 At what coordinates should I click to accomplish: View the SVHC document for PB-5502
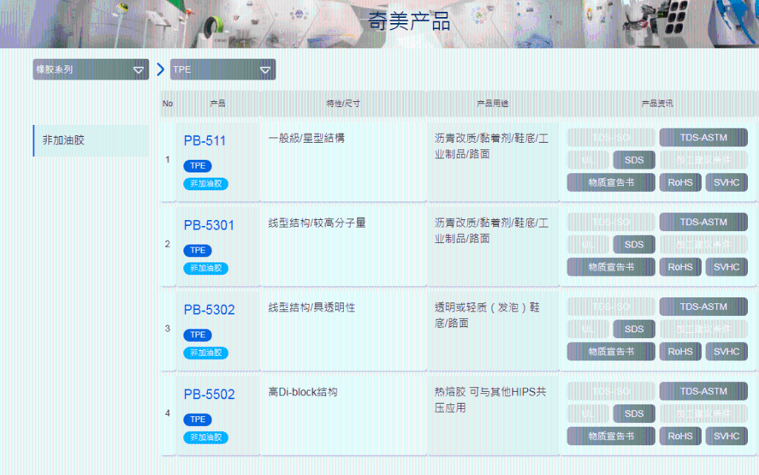(x=726, y=436)
